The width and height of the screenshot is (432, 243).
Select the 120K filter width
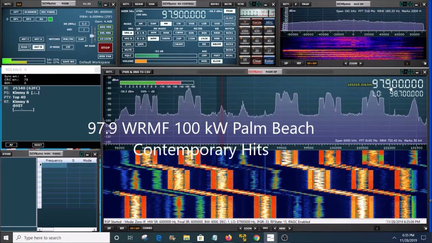click(191, 38)
